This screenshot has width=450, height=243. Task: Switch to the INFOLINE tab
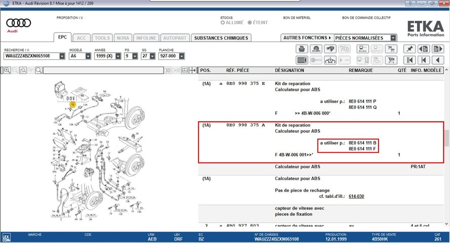click(x=146, y=38)
